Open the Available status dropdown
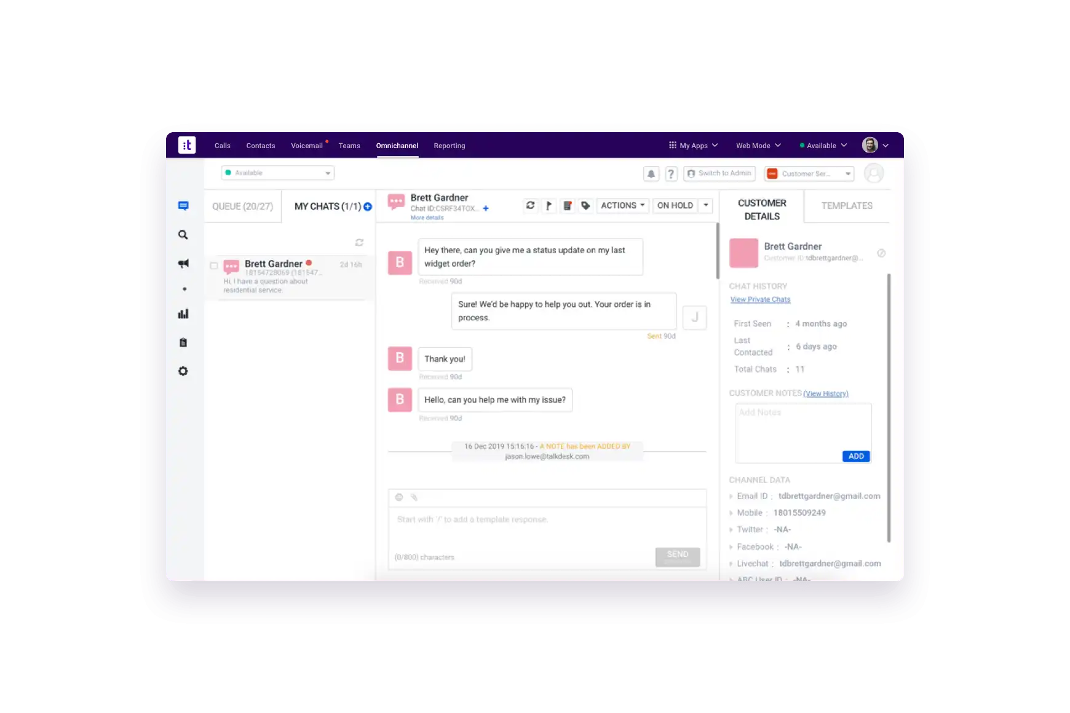Viewport: 1070px width, 713px height. click(277, 173)
